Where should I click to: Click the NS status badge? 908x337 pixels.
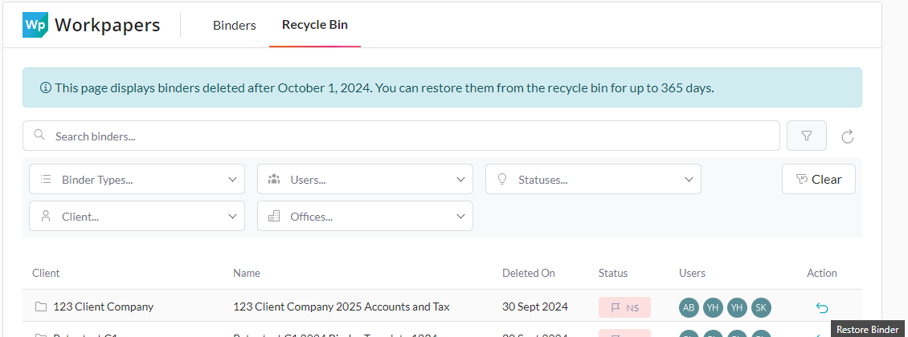(x=624, y=307)
